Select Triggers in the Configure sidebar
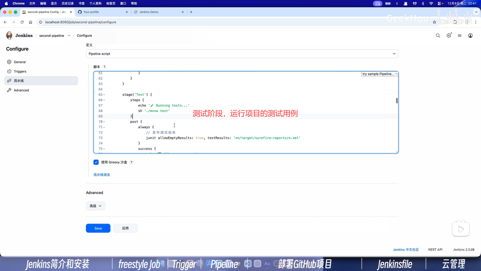The width and height of the screenshot is (481, 271). click(x=20, y=72)
